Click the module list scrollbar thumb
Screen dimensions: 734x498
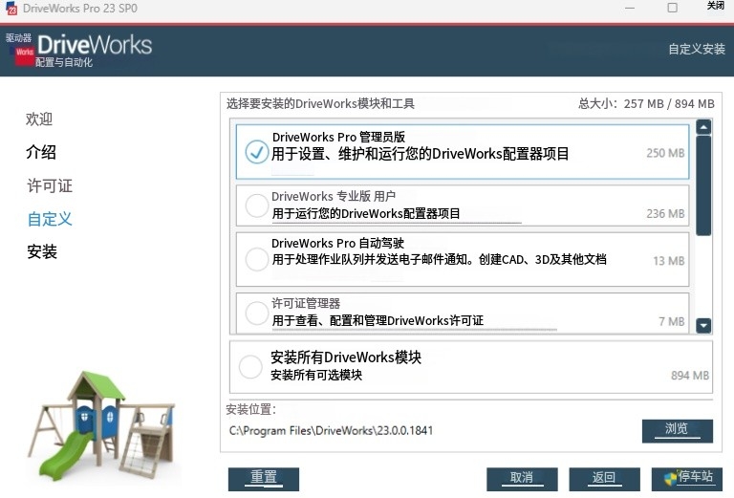click(x=703, y=185)
